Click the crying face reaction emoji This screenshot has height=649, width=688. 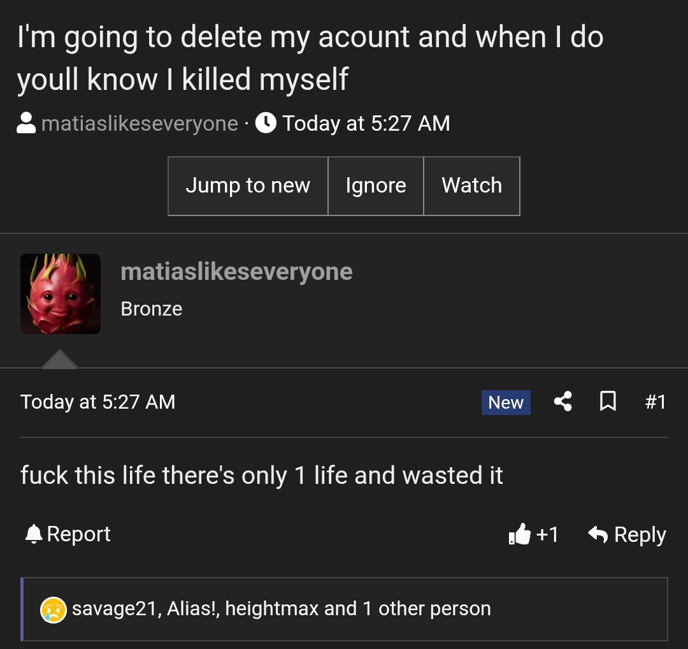point(54,609)
